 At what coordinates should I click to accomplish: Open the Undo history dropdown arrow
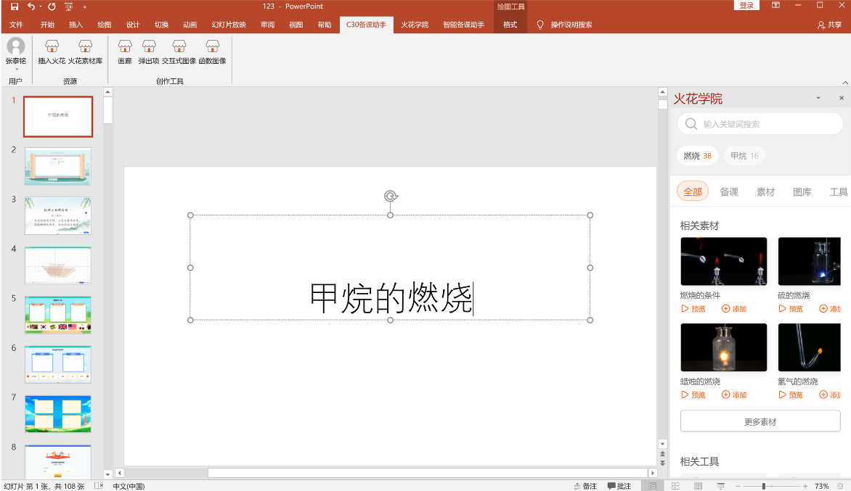click(x=40, y=7)
